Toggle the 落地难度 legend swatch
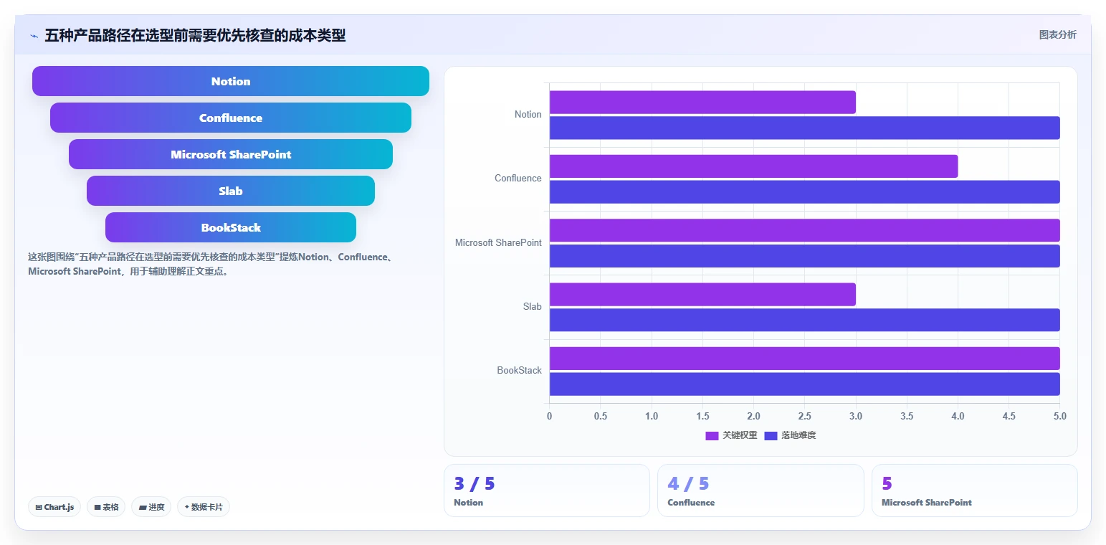Viewport: 1106px width, 545px height. [771, 435]
